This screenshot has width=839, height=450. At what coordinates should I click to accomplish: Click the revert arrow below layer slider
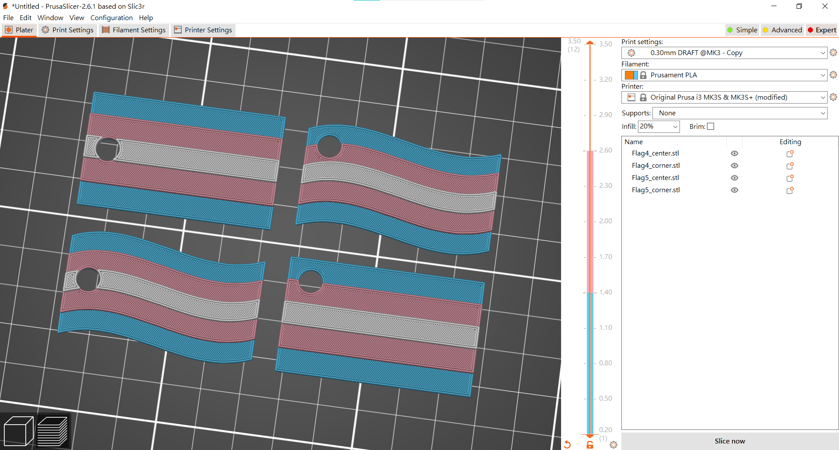tap(567, 444)
